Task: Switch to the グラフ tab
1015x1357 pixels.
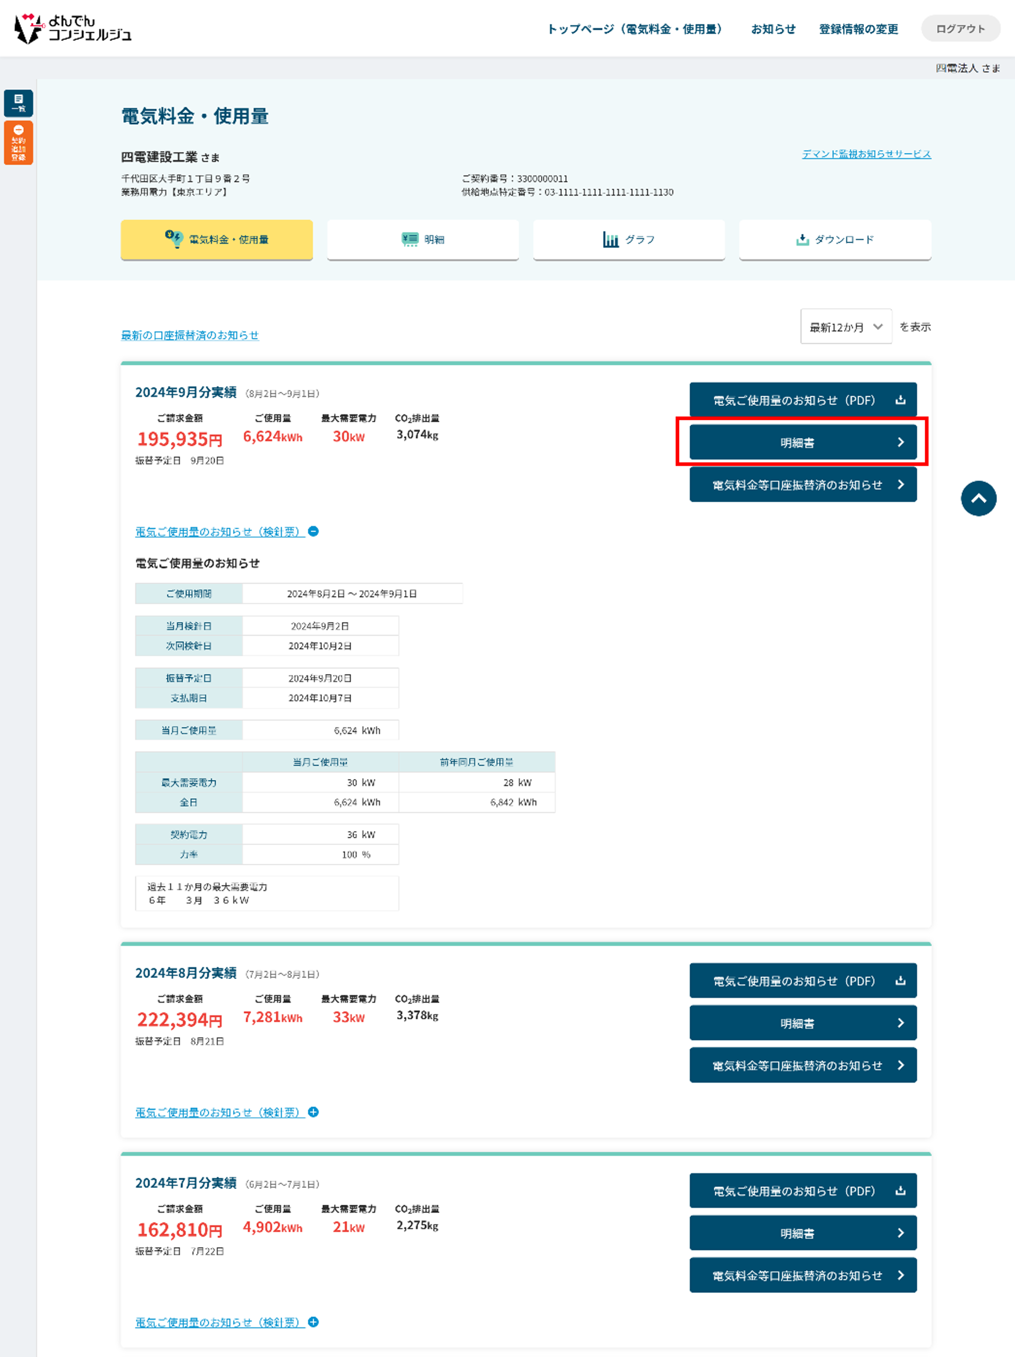Action: [x=629, y=239]
